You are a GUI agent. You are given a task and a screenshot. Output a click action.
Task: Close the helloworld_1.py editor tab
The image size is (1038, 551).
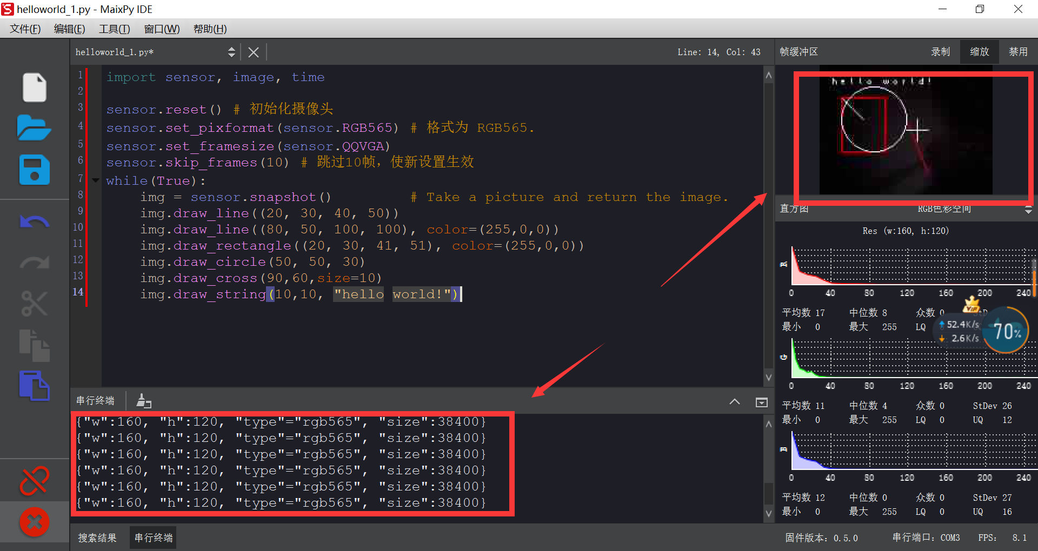pyautogui.click(x=253, y=51)
